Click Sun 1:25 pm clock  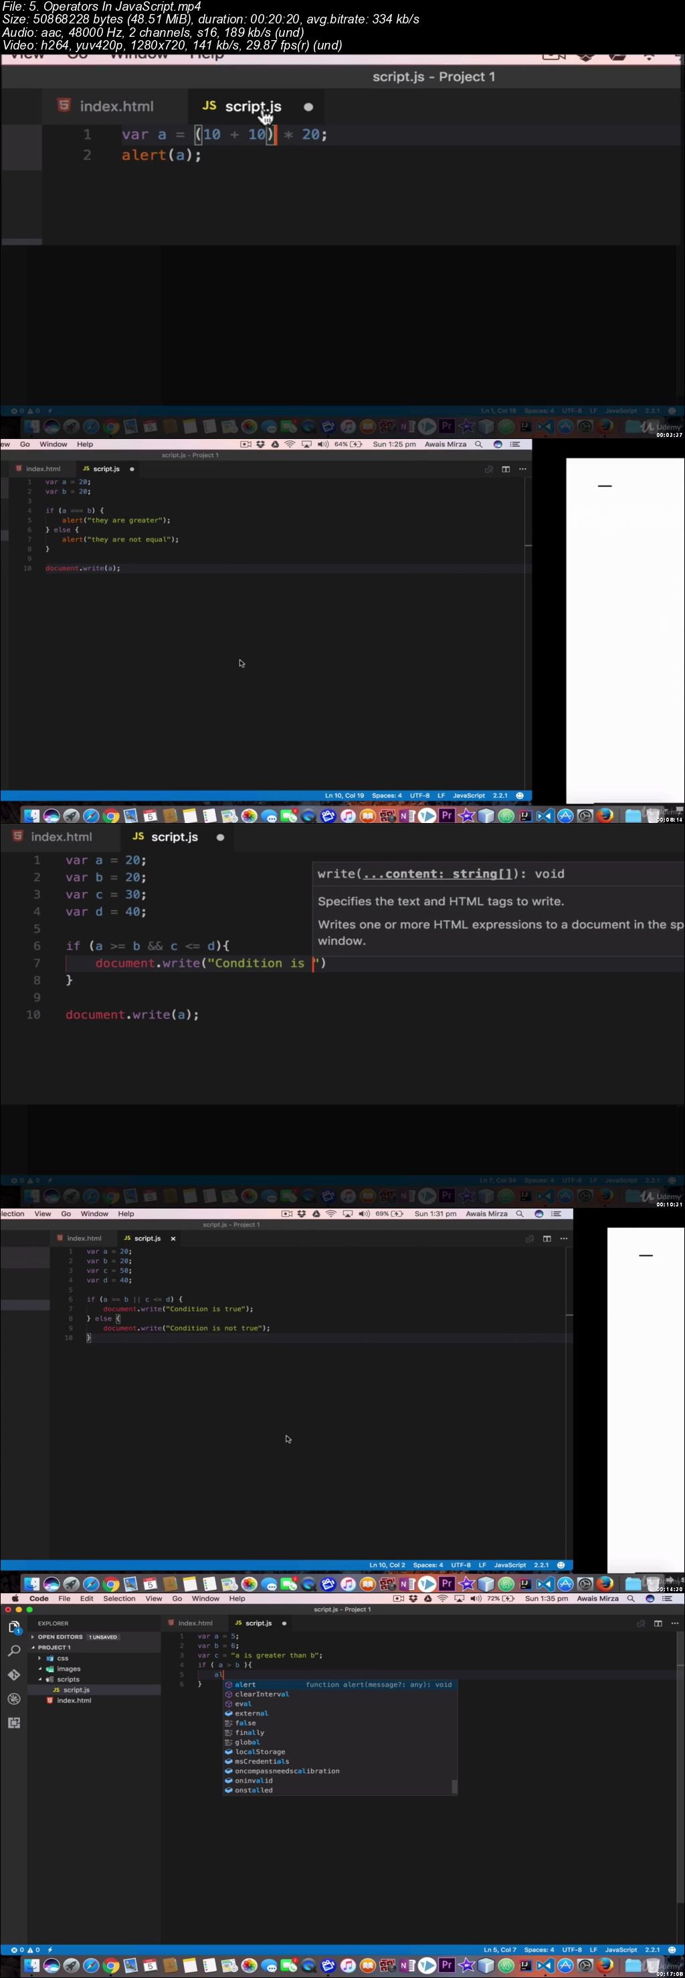pos(394,444)
